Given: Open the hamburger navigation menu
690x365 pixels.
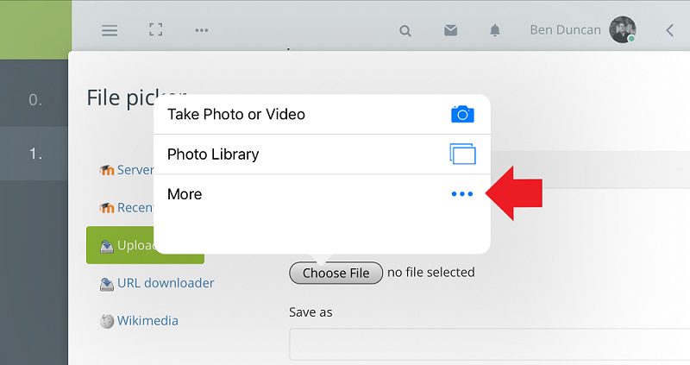Looking at the screenshot, I should 110,30.
